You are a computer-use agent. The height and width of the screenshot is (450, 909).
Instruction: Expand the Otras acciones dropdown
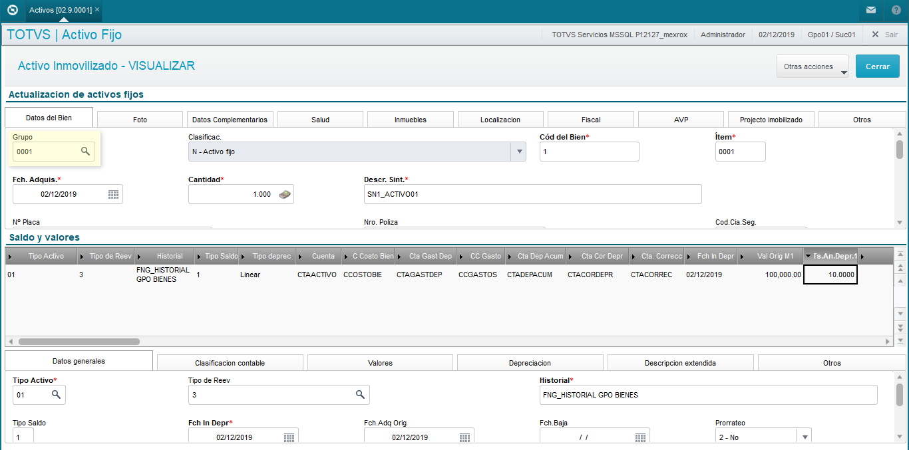pos(813,66)
